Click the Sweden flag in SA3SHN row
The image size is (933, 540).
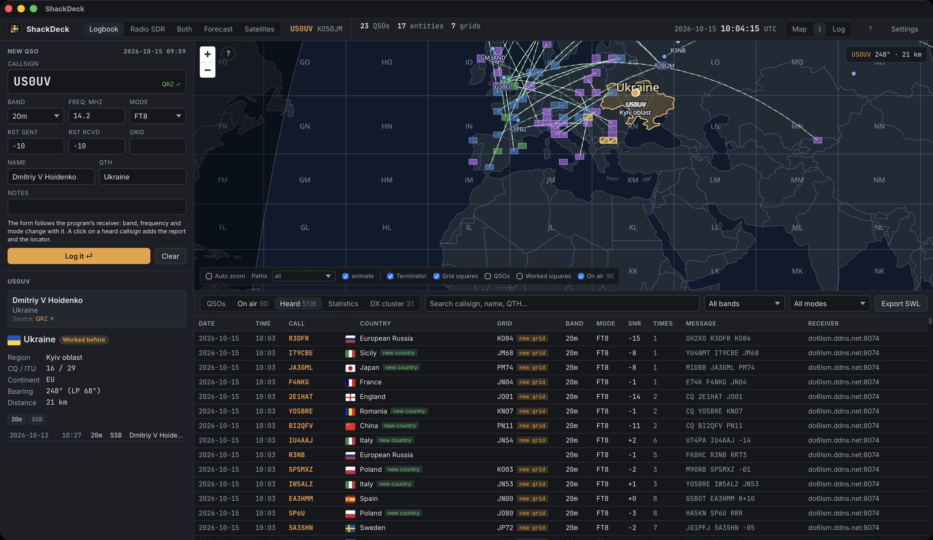(350, 528)
